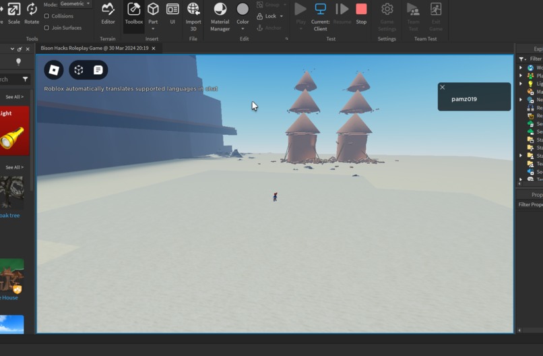
Task: Open the UI insert tool
Action: point(172,13)
